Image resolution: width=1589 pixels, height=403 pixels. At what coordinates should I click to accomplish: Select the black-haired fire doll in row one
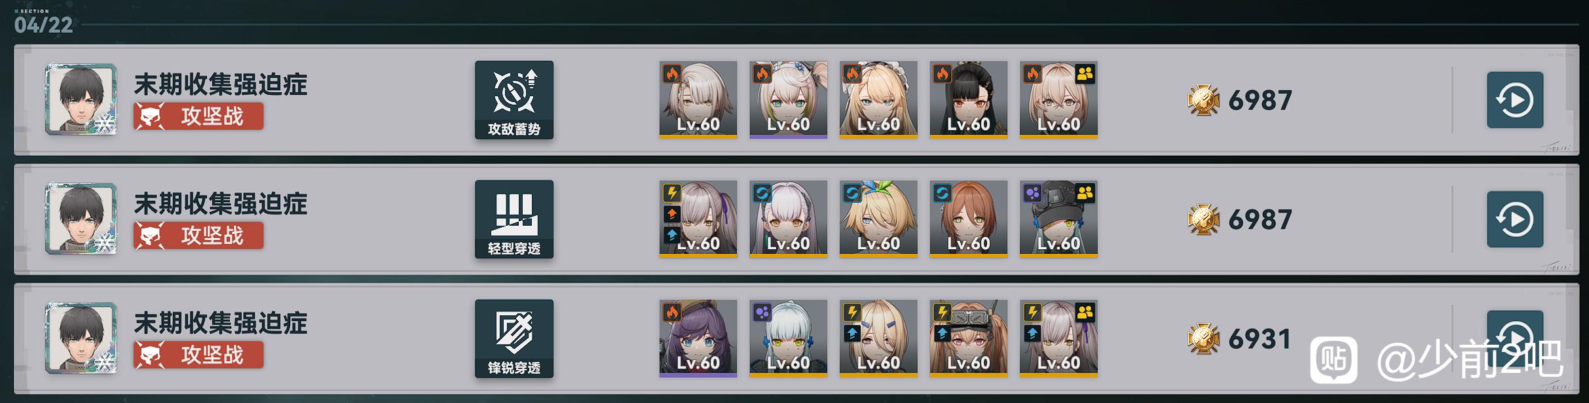tap(969, 100)
